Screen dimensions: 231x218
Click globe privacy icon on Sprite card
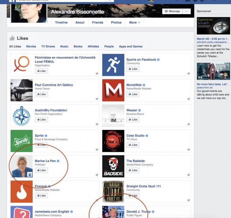pos(97,150)
